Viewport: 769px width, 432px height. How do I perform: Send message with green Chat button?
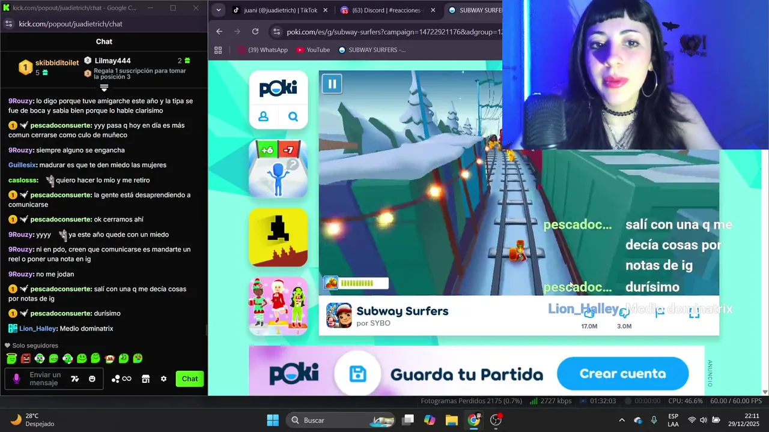(190, 379)
